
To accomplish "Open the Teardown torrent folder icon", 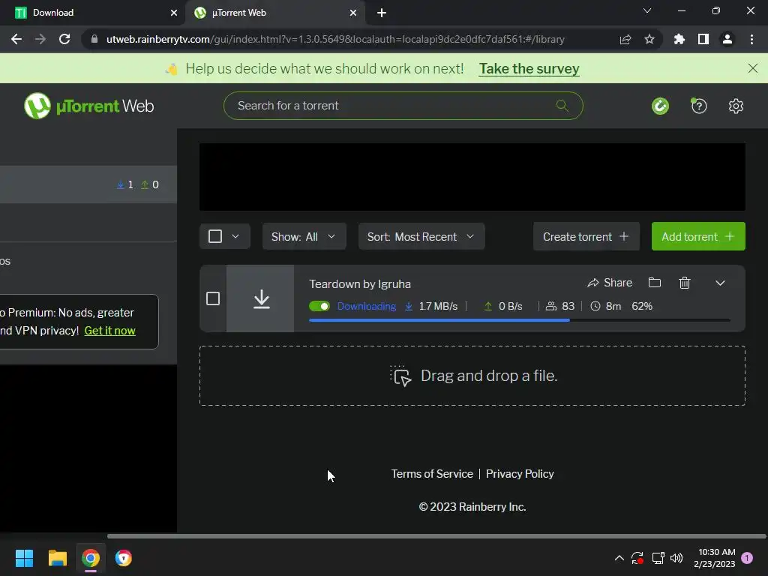I will coord(654,283).
